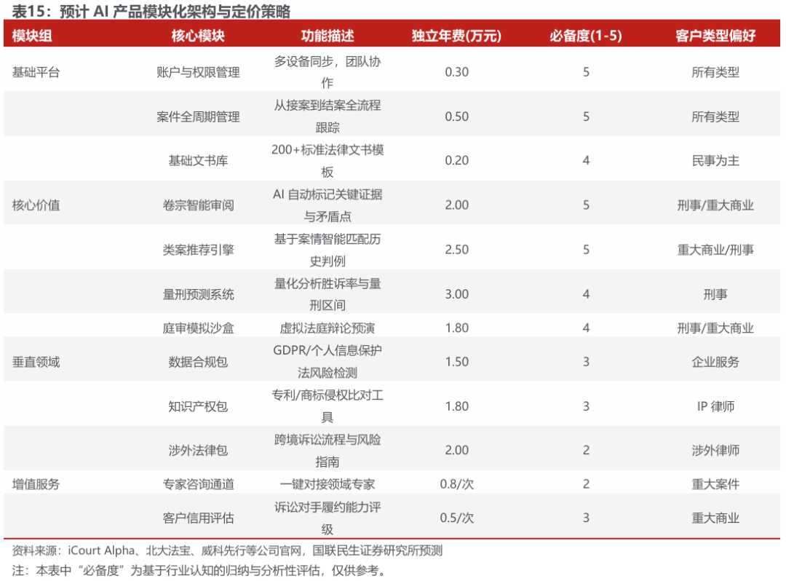Screen dimensions: 786x581
Task: Click the 核心价值 module group cell
Action: (36, 205)
